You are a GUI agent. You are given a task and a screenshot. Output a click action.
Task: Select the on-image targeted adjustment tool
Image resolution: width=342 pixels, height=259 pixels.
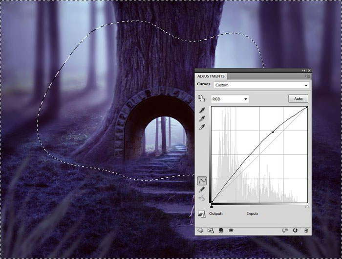point(201,98)
